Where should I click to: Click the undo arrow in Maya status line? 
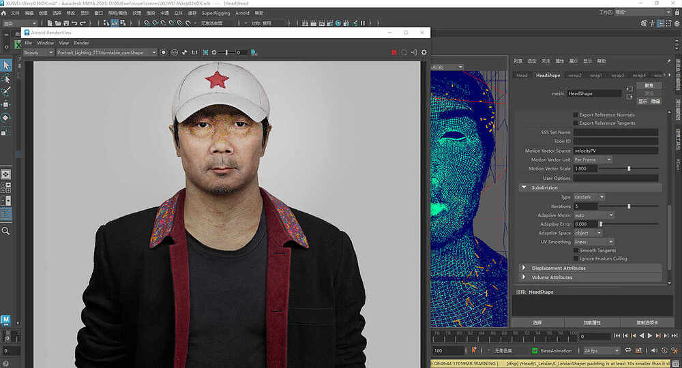(x=74, y=23)
